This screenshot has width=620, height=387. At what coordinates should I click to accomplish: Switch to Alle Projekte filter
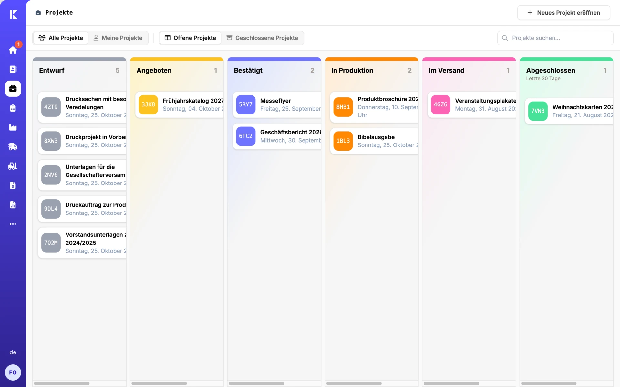pyautogui.click(x=61, y=38)
